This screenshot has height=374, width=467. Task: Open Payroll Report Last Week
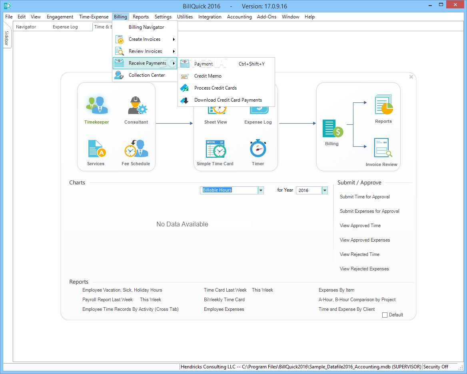[x=108, y=300]
